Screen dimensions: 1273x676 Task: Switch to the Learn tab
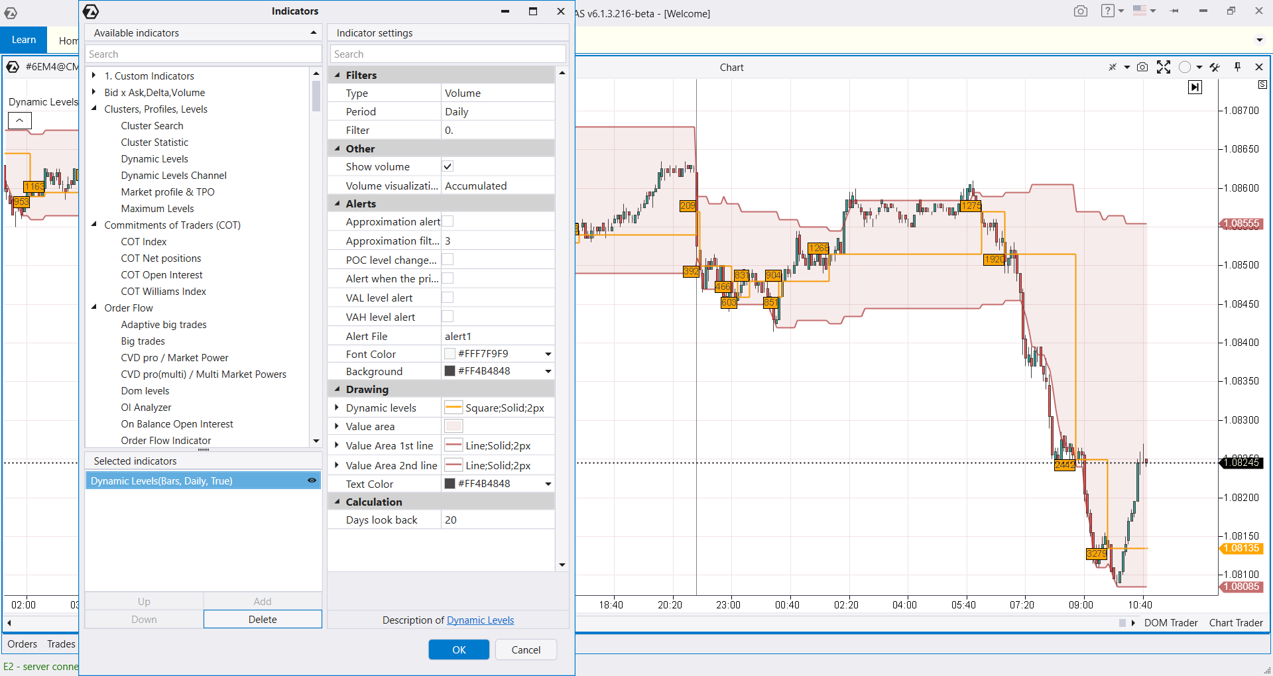[x=24, y=40]
